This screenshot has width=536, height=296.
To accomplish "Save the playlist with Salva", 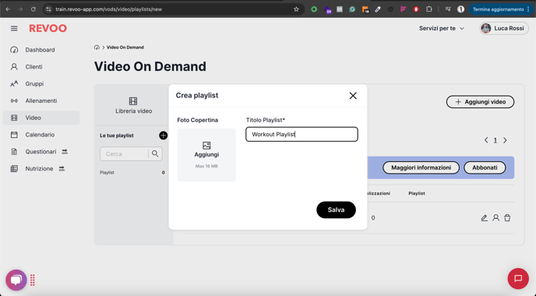I will [x=336, y=210].
